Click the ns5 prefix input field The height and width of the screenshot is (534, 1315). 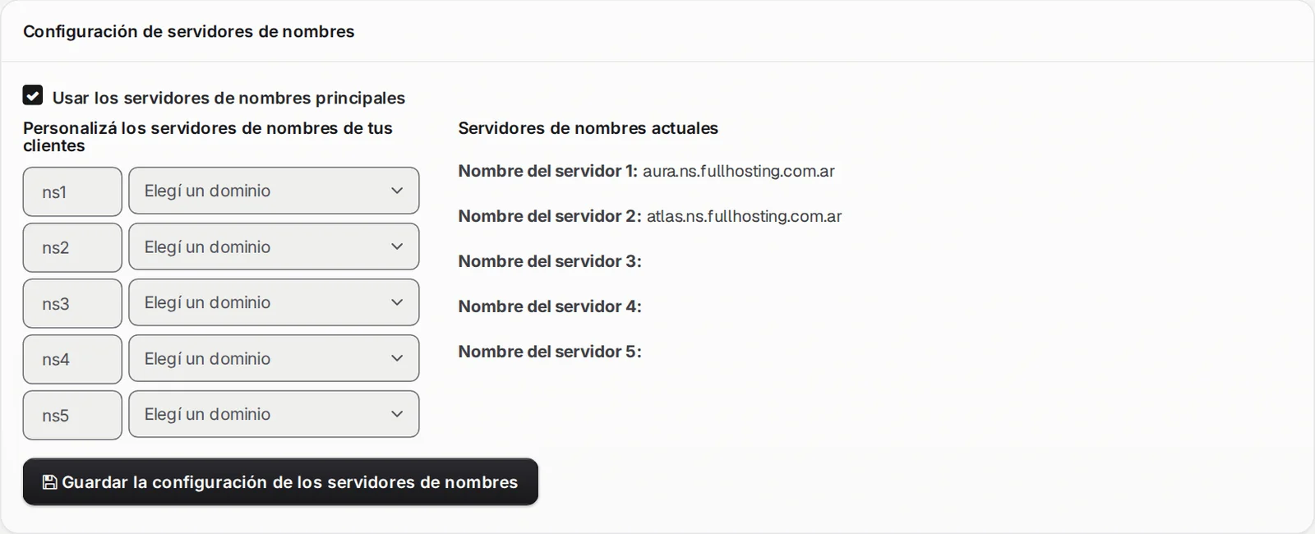(72, 415)
